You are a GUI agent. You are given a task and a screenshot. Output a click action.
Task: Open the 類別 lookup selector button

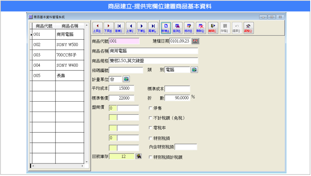(194, 70)
